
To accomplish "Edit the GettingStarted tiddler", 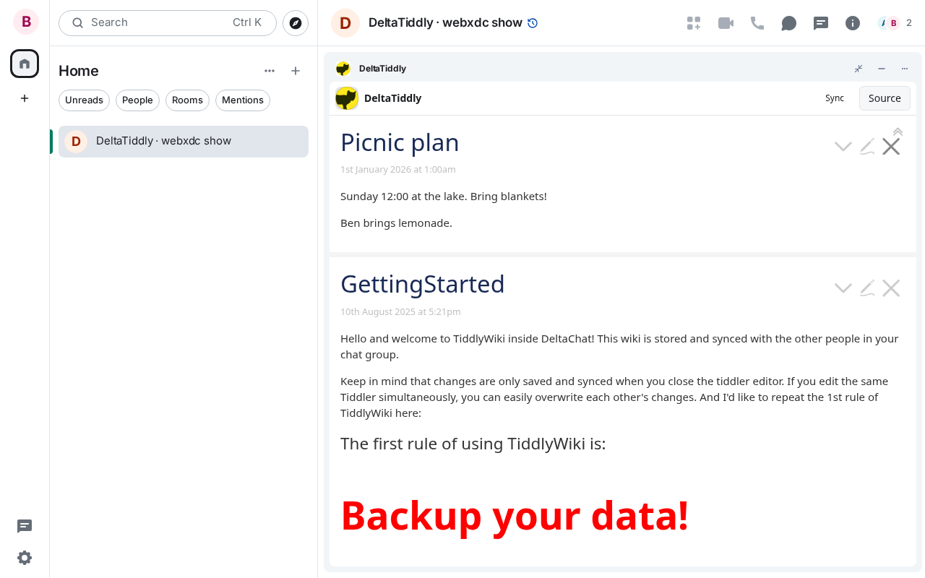I will coord(867,288).
